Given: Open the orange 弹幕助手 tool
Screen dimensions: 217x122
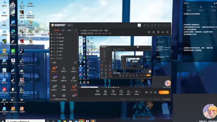Looking at the screenshot, I should [54, 69].
